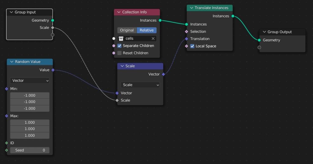Click the collection icon beside cells
This screenshot has height=164, width=313.
click(121, 39)
